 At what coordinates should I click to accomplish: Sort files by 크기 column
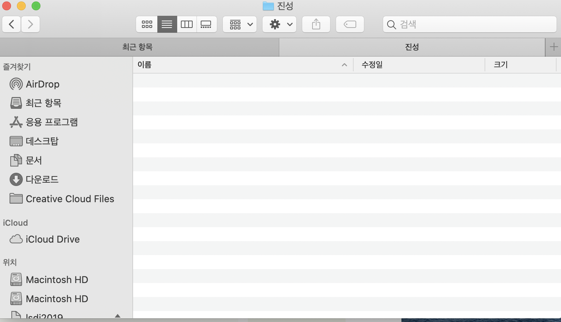(521, 65)
